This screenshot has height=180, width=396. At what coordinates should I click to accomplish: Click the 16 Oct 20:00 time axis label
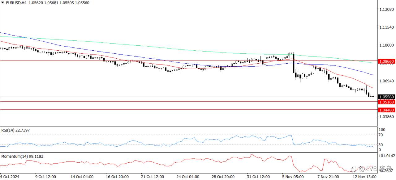117,177
